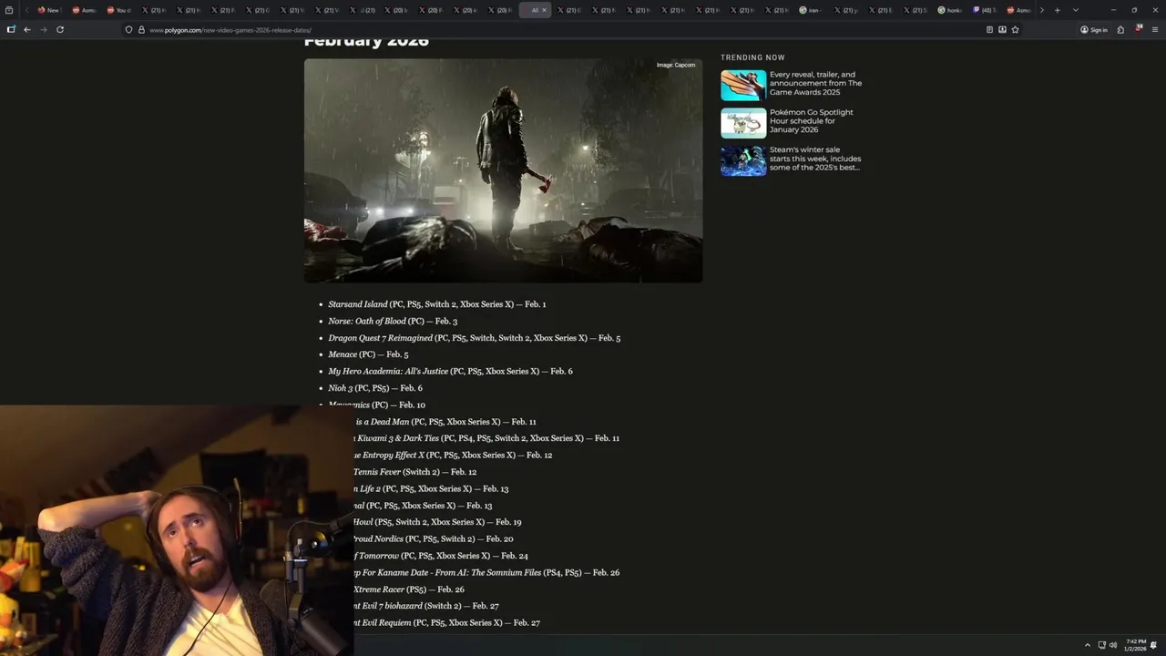Toggle reader view icon in address bar
Viewport: 1166px width, 656px height.
pos(989,29)
